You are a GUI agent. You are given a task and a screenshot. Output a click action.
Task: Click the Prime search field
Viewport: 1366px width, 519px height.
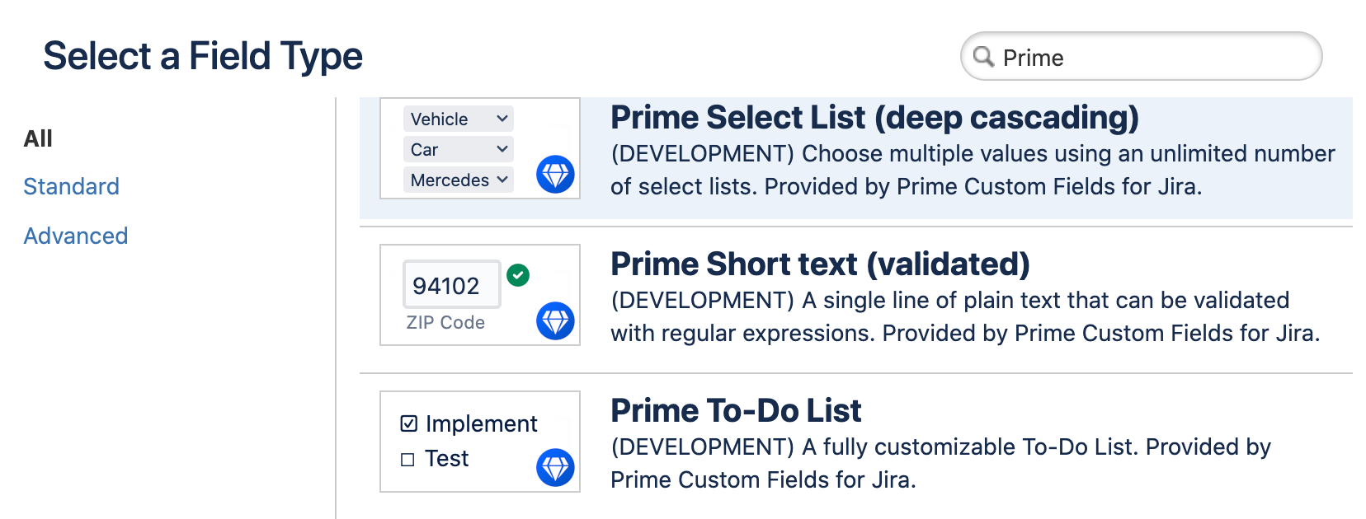[1138, 57]
